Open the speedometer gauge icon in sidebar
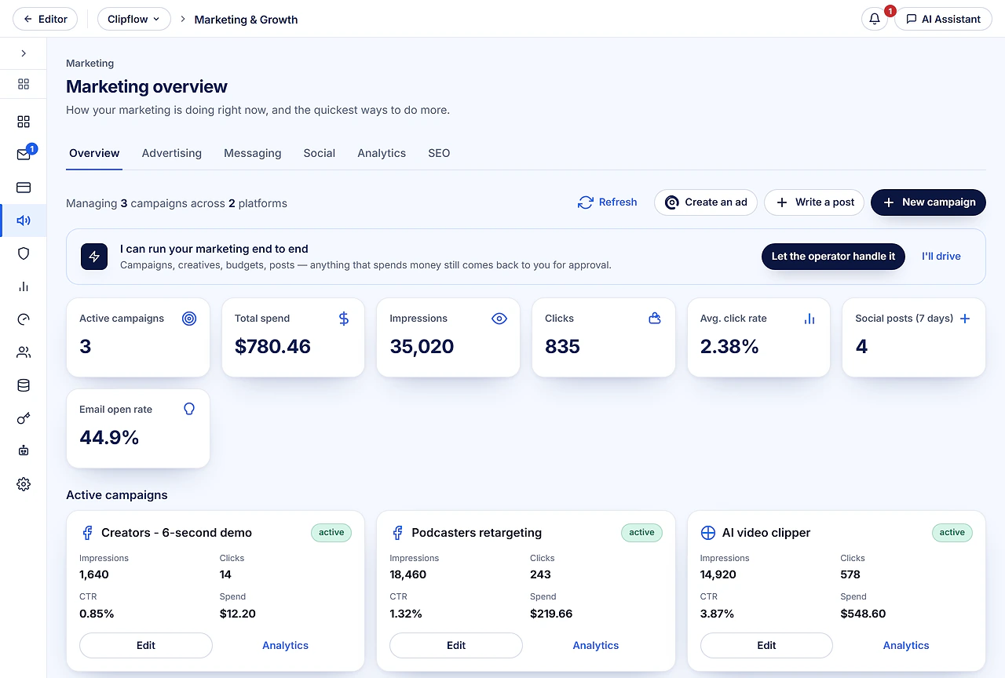The image size is (1005, 678). (x=24, y=319)
